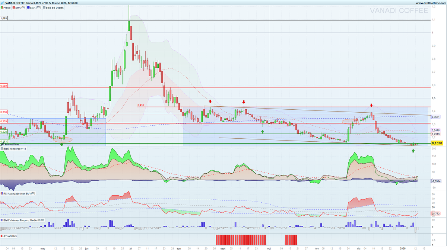The width and height of the screenshot is (447, 251).
Task: Click the dic label on time axis
Action: tap(359, 248)
